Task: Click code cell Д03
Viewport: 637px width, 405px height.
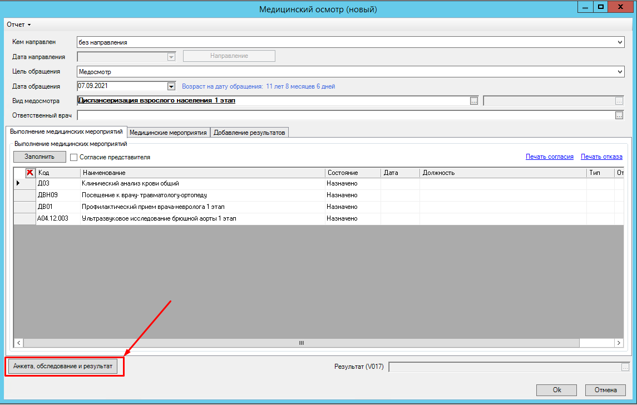Action: [x=58, y=183]
